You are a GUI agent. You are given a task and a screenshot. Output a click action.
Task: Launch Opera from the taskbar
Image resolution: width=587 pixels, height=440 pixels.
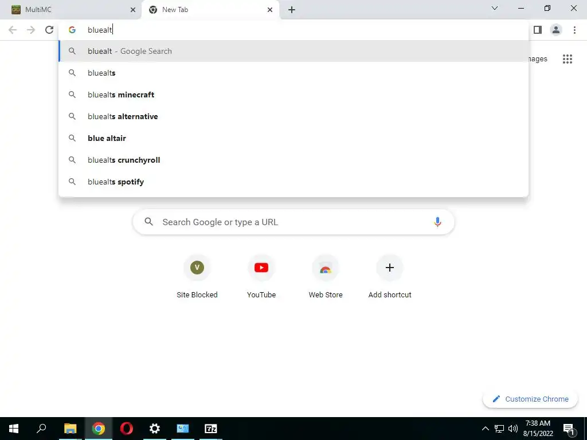tap(127, 429)
